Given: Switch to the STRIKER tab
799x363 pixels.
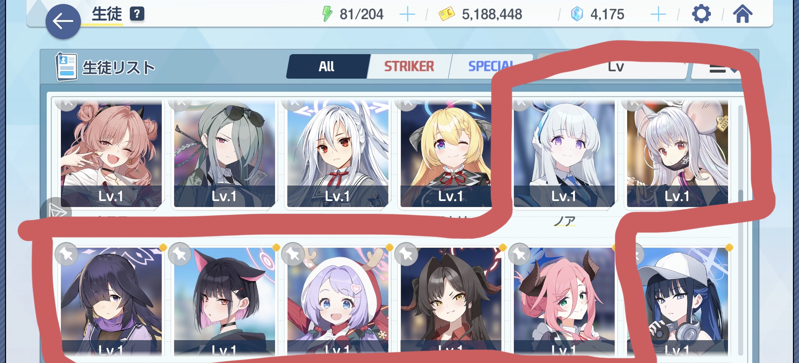Looking at the screenshot, I should [409, 67].
